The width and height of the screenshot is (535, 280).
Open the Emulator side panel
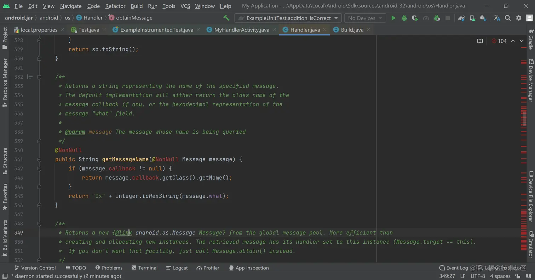click(x=531, y=244)
